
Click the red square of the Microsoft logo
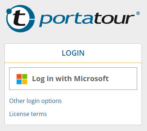coord(19,76)
